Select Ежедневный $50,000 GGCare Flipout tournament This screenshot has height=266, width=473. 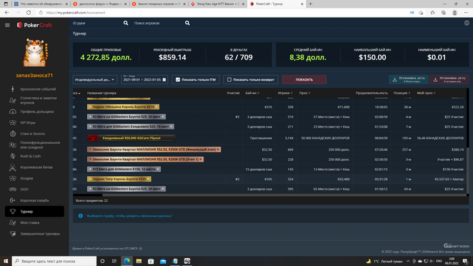[x=131, y=138]
